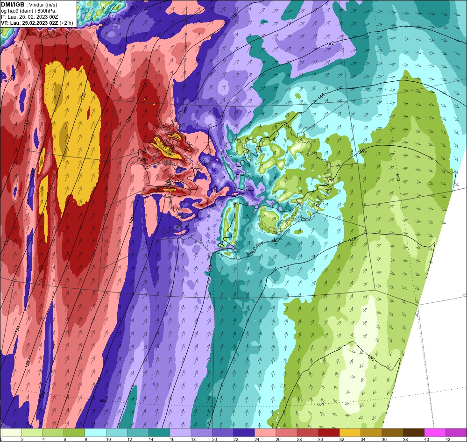This screenshot has height=442, width=467.
Task: Click the dark gold 34–36 m/s legend swatch
Action: (371, 433)
